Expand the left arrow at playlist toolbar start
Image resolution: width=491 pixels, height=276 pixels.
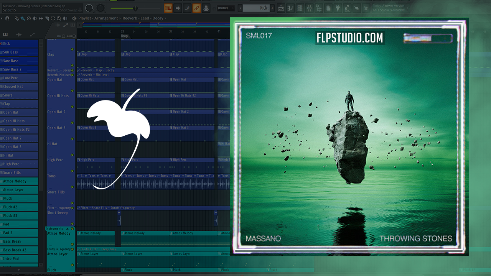[x=2, y=18]
